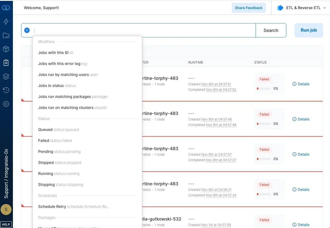Select the 'Jobs with this error log' modifier

click(x=87, y=64)
